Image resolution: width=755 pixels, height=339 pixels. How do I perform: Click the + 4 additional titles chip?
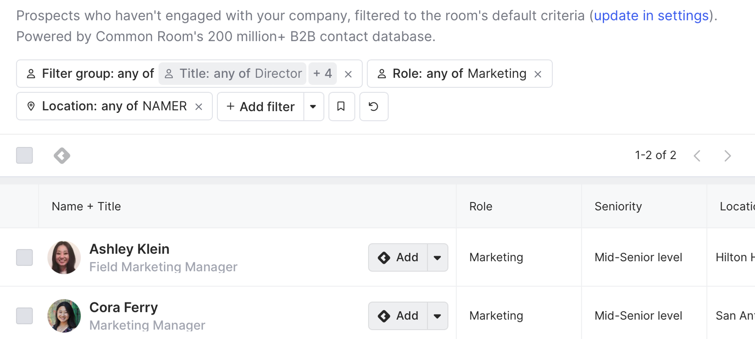pos(322,74)
